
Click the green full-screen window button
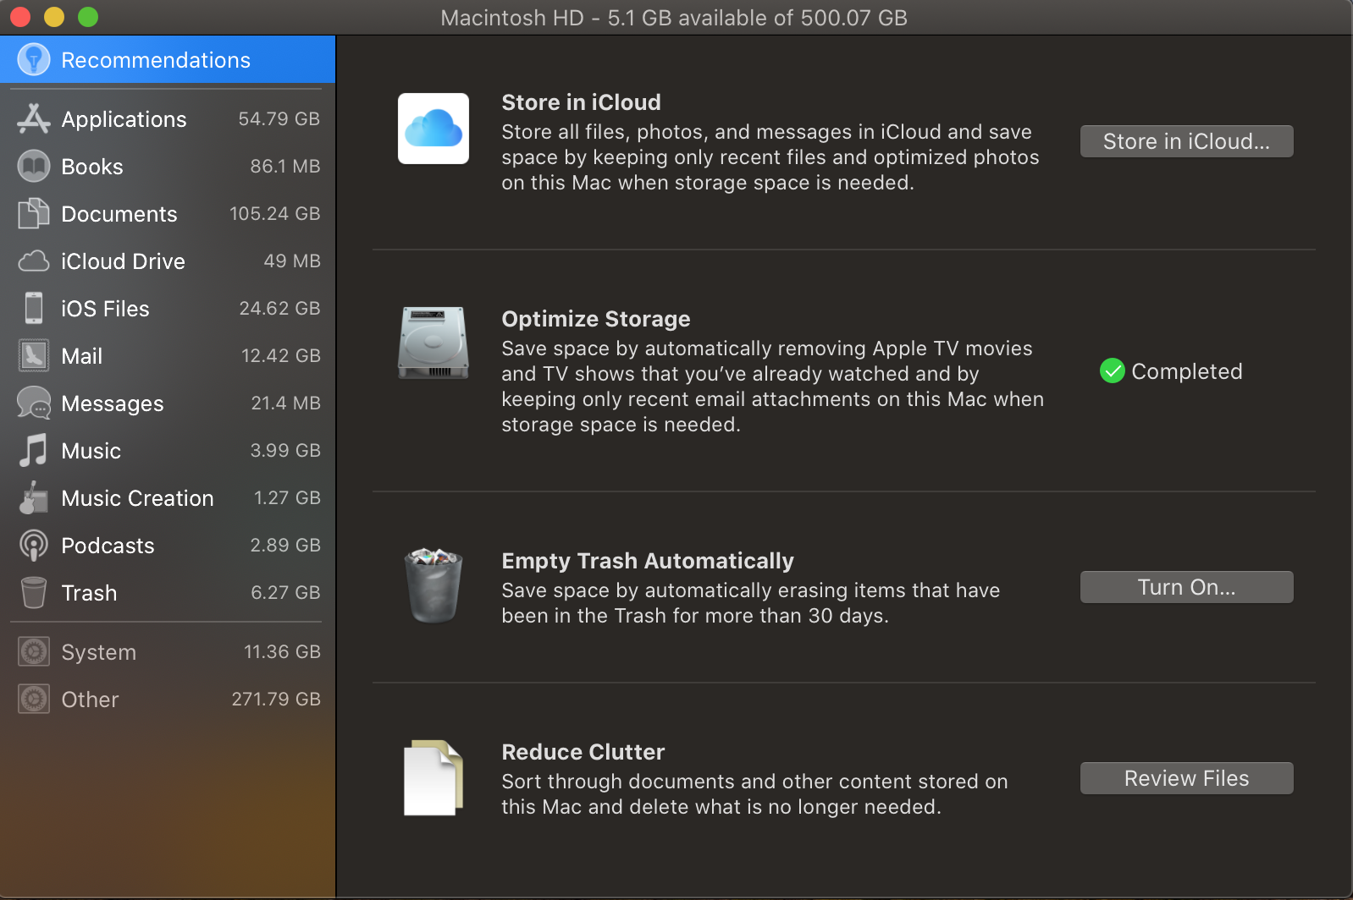pyautogui.click(x=88, y=17)
